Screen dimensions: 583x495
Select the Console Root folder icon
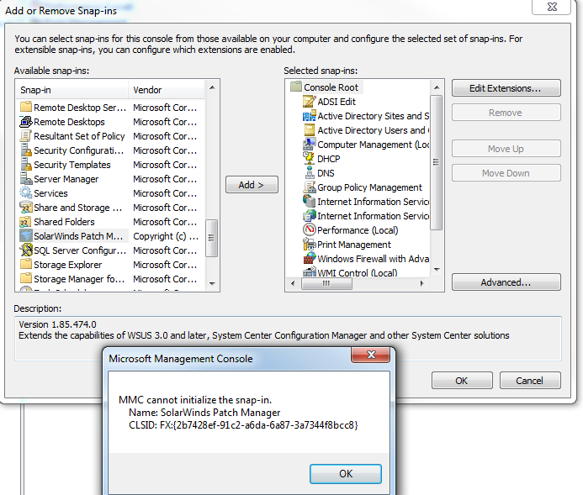[x=296, y=87]
